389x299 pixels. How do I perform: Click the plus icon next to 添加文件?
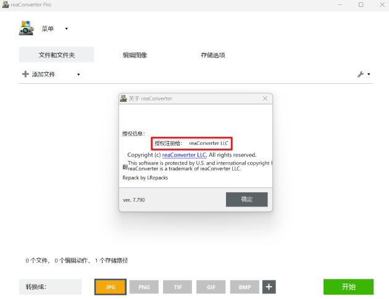(25, 74)
